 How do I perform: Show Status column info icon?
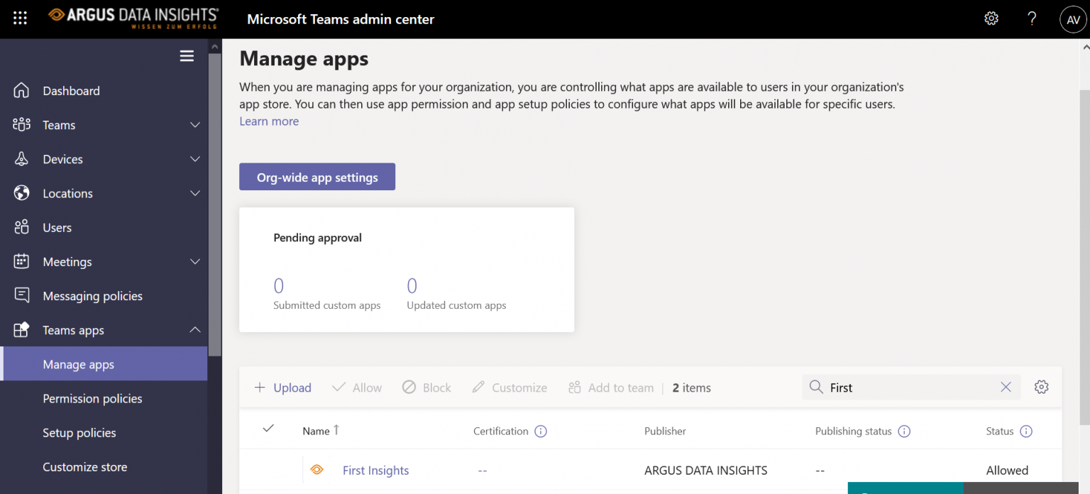click(1025, 431)
